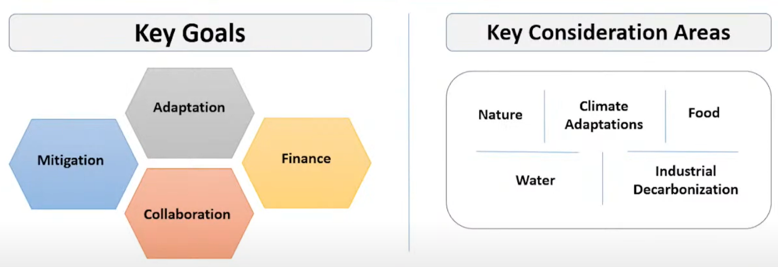Select the line between Nature and Climate Adaptations
Screen dimensions: 778x267
coord(544,116)
